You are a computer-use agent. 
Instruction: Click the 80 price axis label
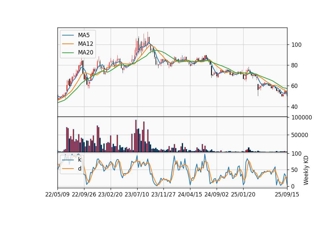tap(294, 65)
